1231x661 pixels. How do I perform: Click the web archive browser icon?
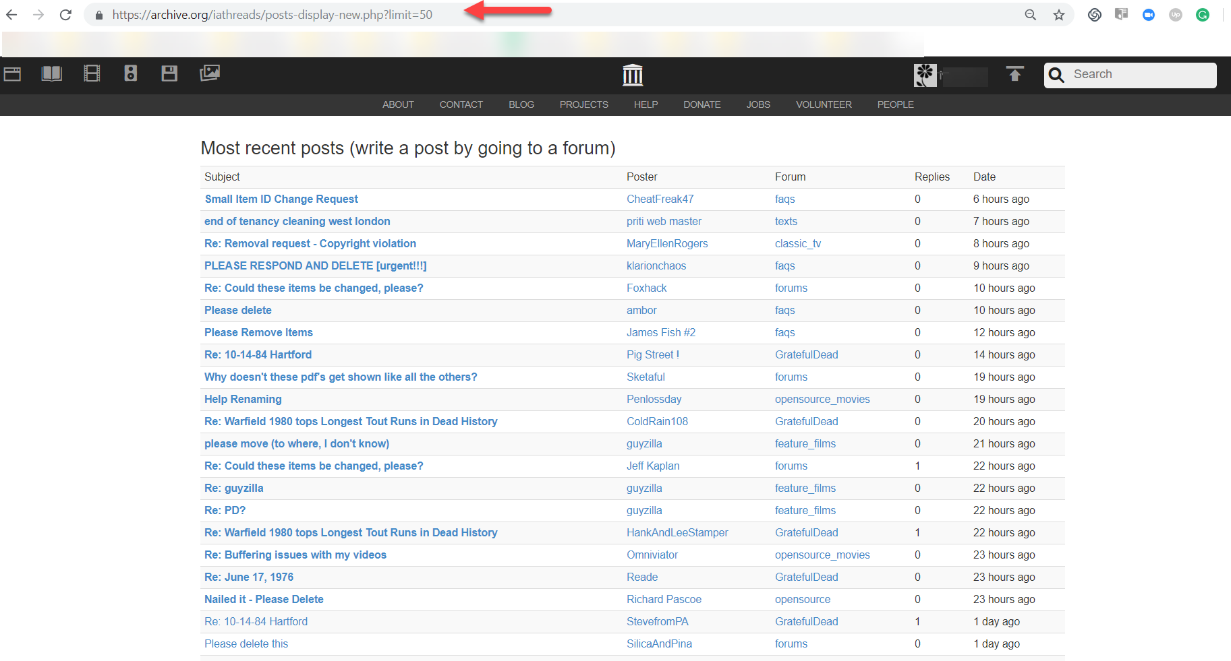point(12,73)
